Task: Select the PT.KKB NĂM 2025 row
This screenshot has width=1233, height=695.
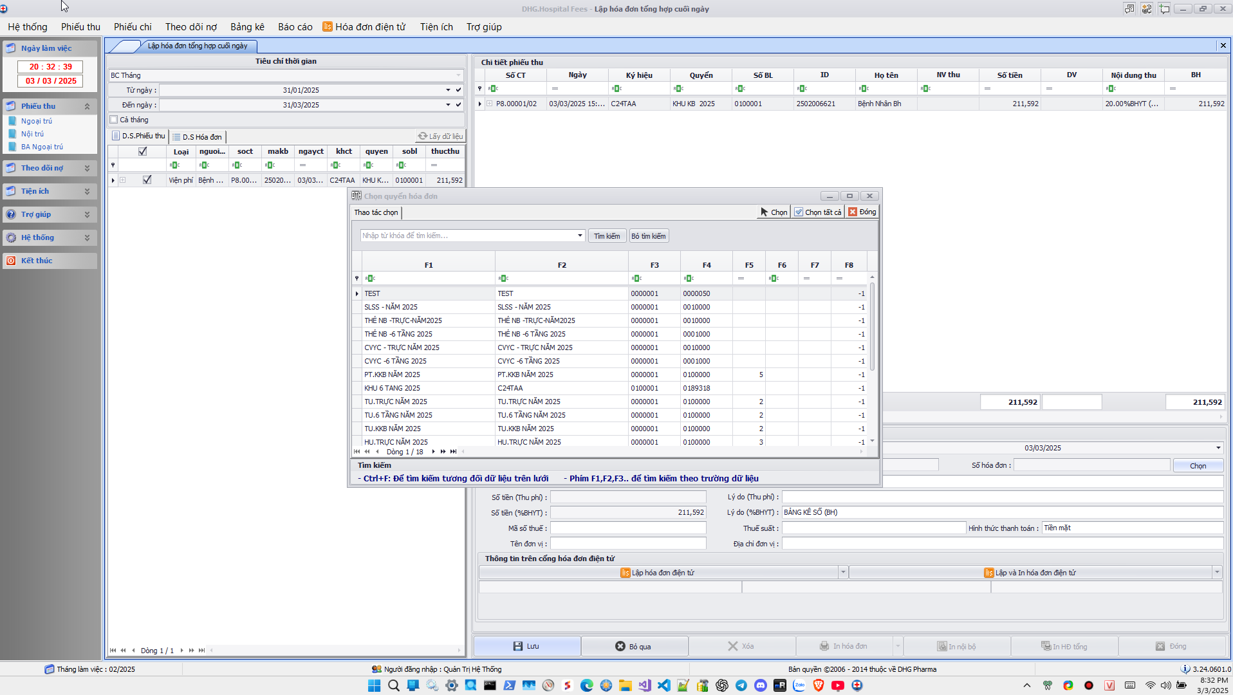Action: point(609,375)
